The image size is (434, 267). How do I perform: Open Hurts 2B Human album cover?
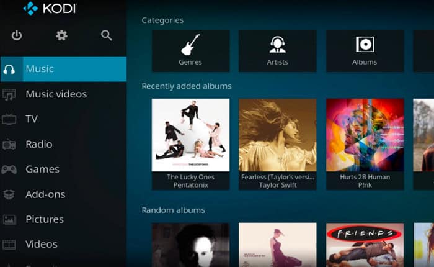pyautogui.click(x=365, y=135)
